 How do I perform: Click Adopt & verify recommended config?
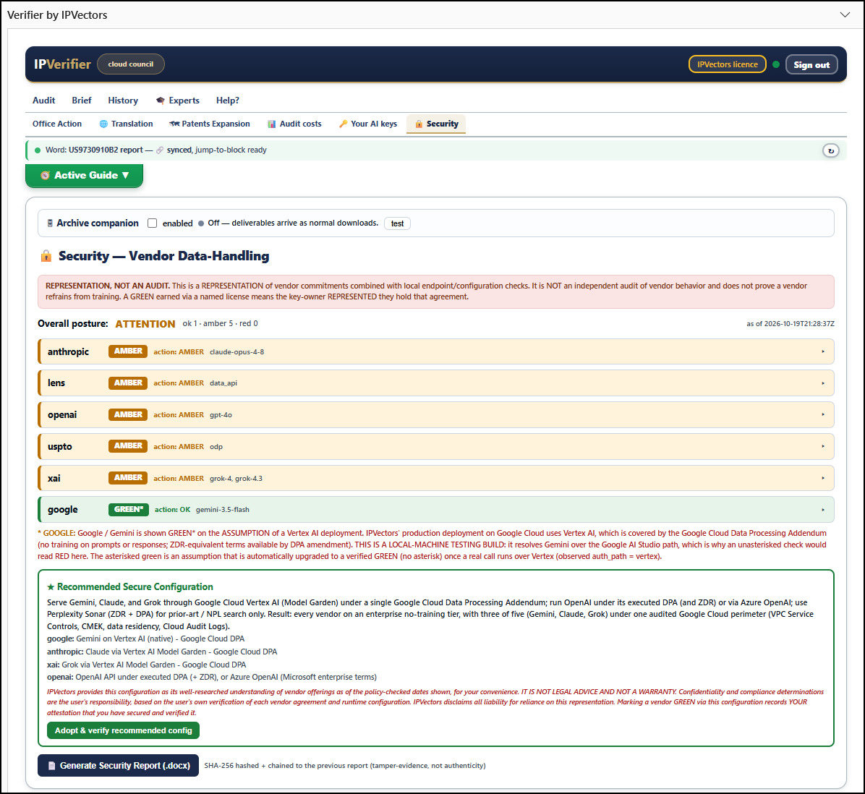124,730
